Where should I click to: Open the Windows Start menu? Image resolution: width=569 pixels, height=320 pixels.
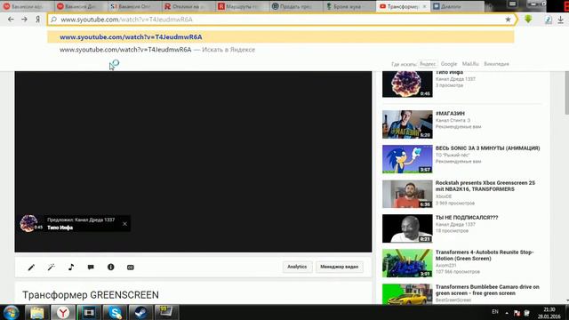coord(12,312)
